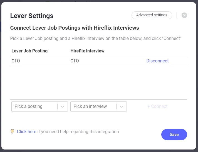Screen dimensions: 198x152
Task: Select CTO under Lever Job Posting
Action: (x=16, y=61)
